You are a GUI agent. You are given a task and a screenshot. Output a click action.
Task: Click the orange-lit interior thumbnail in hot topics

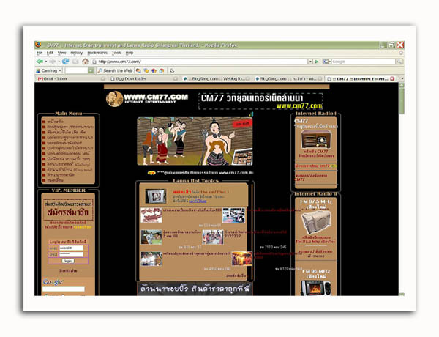pyautogui.click(x=242, y=259)
